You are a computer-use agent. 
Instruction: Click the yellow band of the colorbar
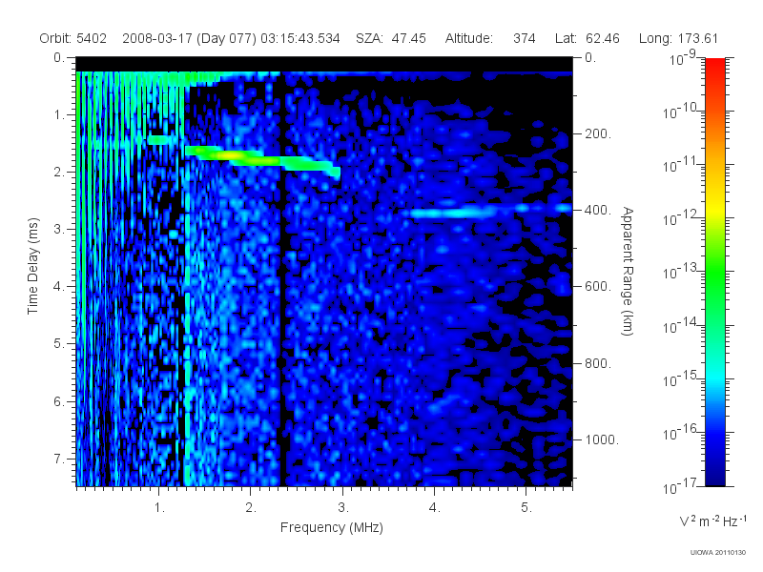715,207
